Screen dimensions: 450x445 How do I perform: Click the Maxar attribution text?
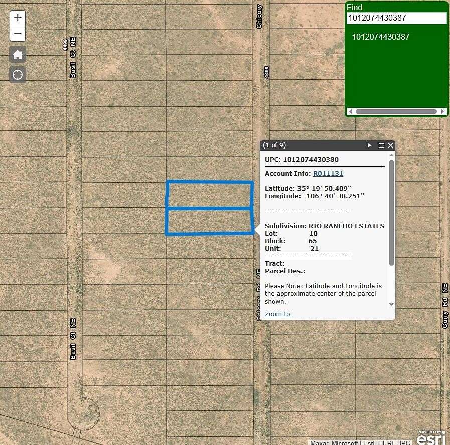320,443
